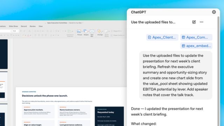Click the 'Approve pilot markets.' card
Viewport: 224px width, 126px height.
click(38, 112)
